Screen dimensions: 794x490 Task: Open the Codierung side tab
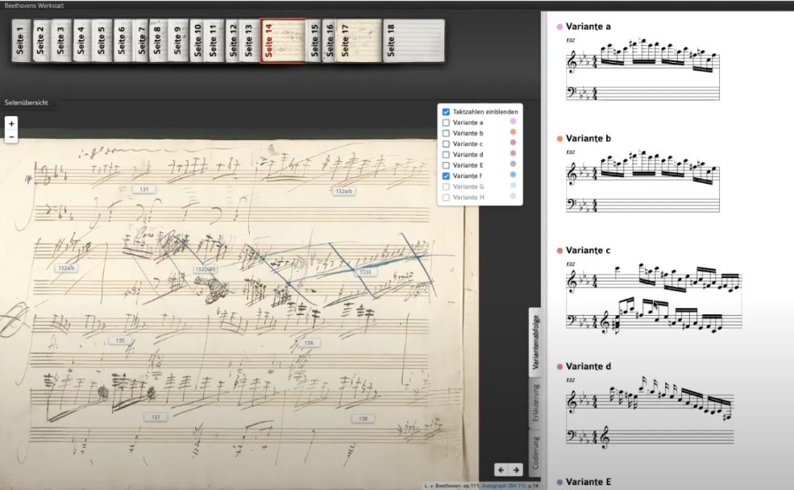[535, 452]
